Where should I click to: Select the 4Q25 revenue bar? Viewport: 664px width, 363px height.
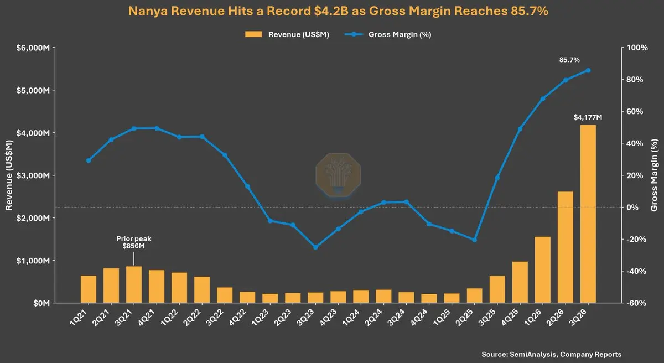click(x=520, y=282)
